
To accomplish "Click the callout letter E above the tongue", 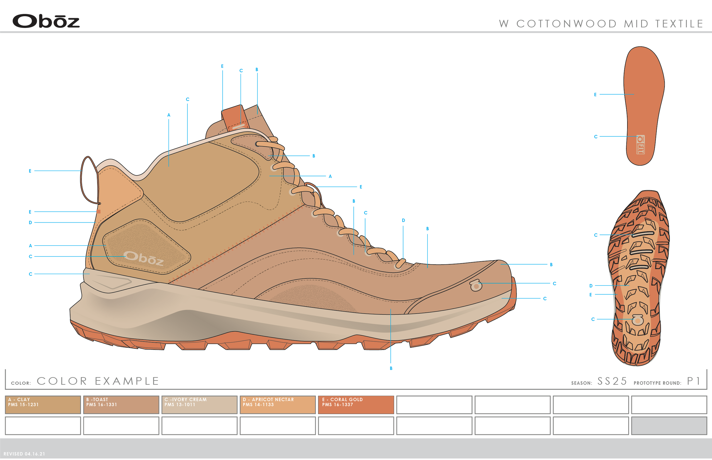I will (x=222, y=66).
